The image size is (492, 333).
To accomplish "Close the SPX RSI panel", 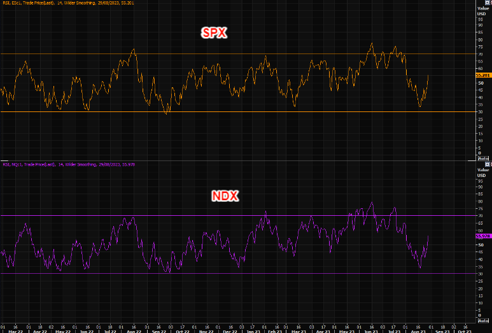I will coord(491,2).
